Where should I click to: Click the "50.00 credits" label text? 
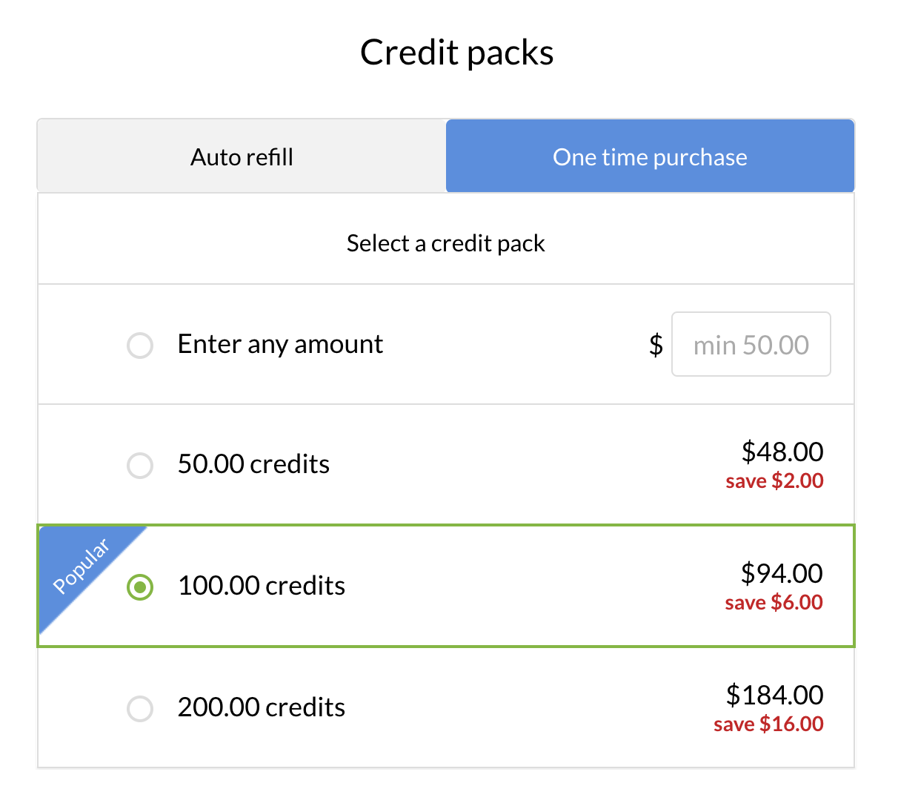tap(253, 464)
